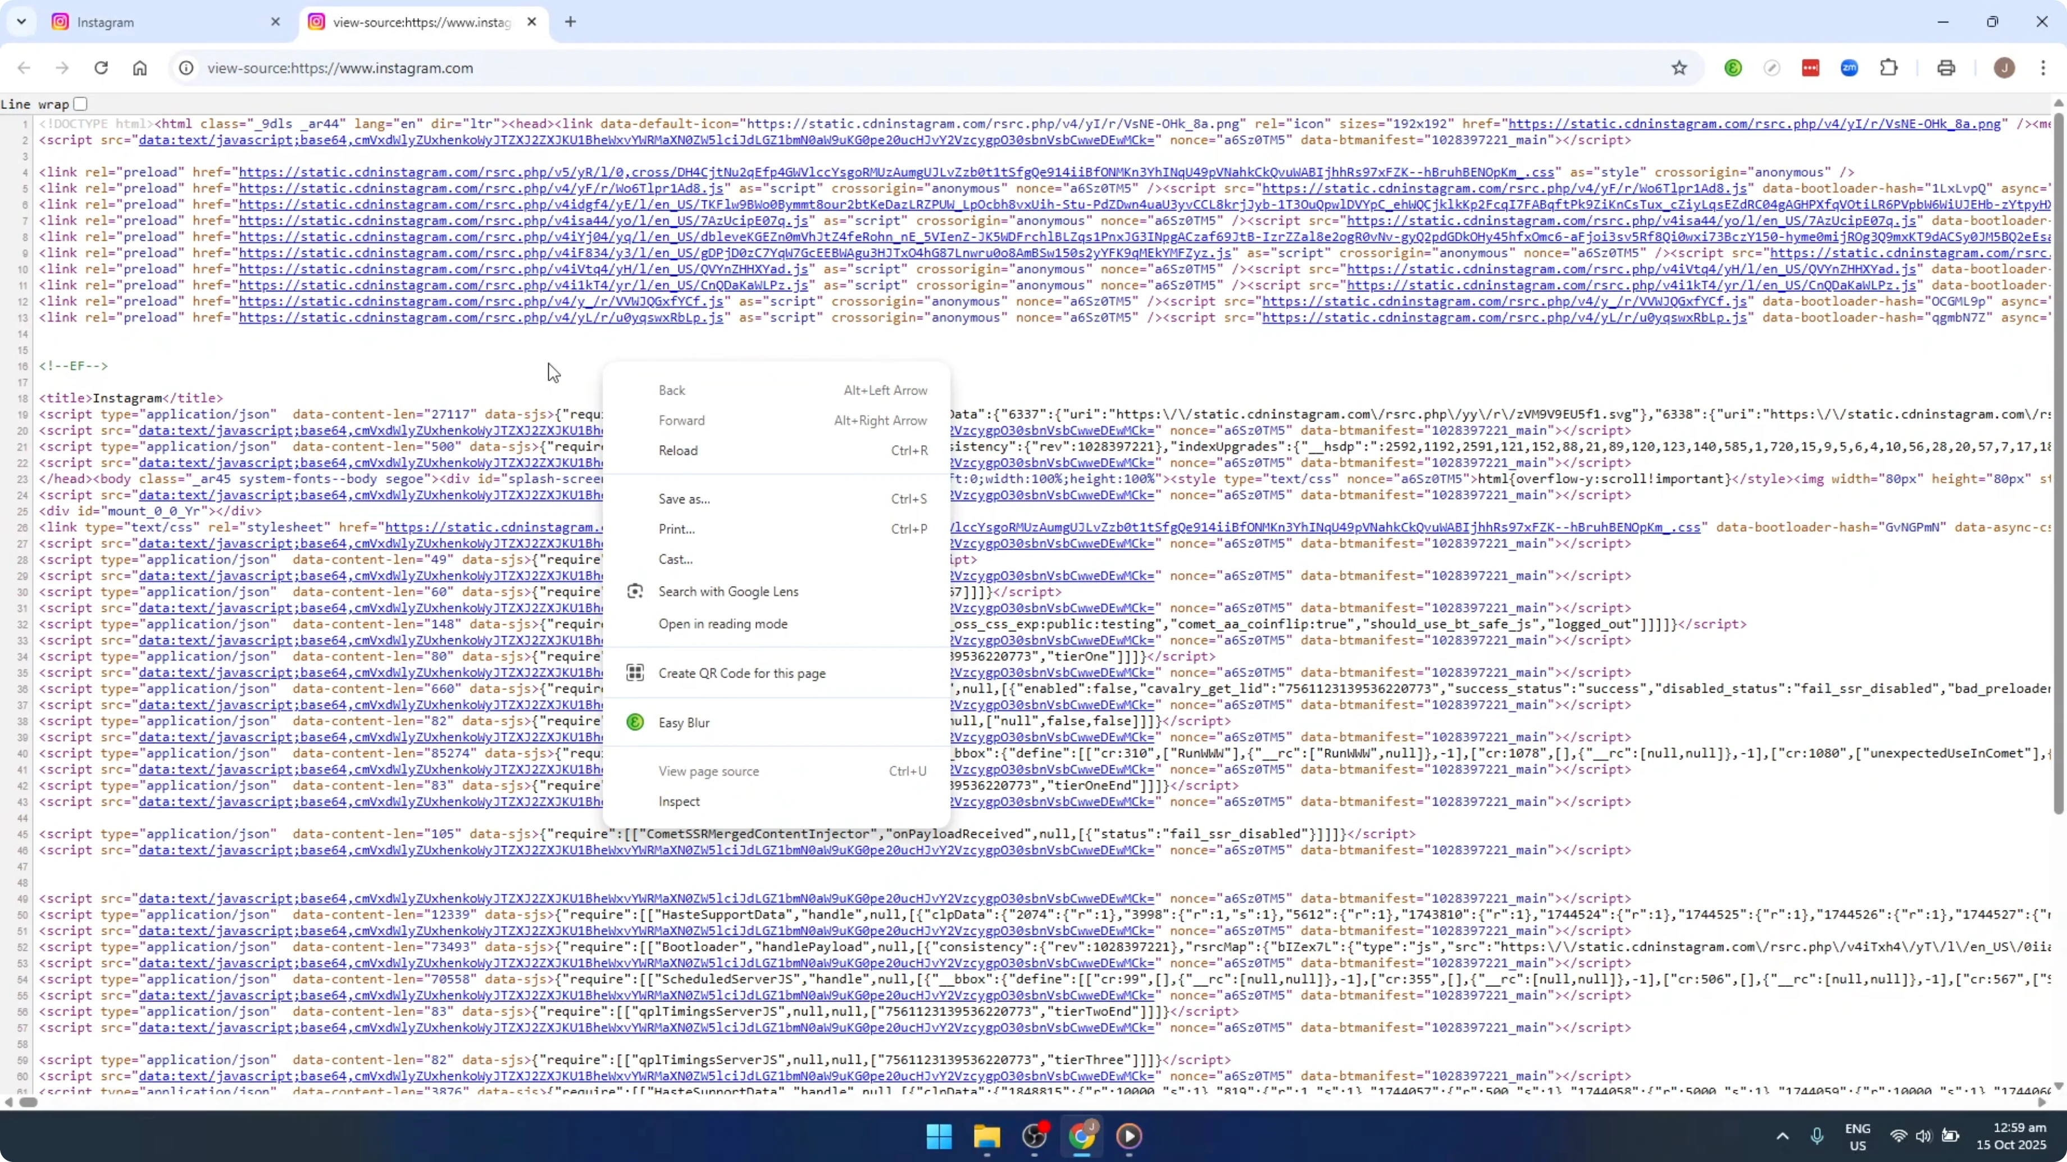The width and height of the screenshot is (2067, 1162).
Task: Select Inspect from the context menu
Action: click(x=679, y=801)
